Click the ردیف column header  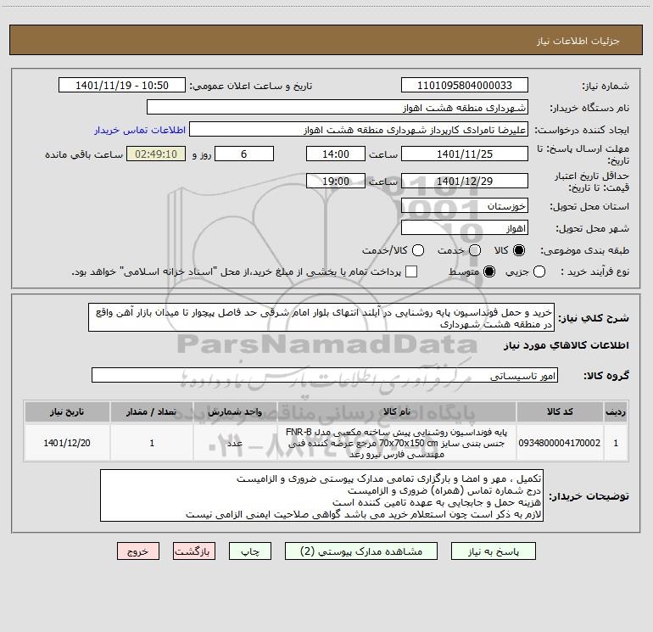[x=616, y=411]
